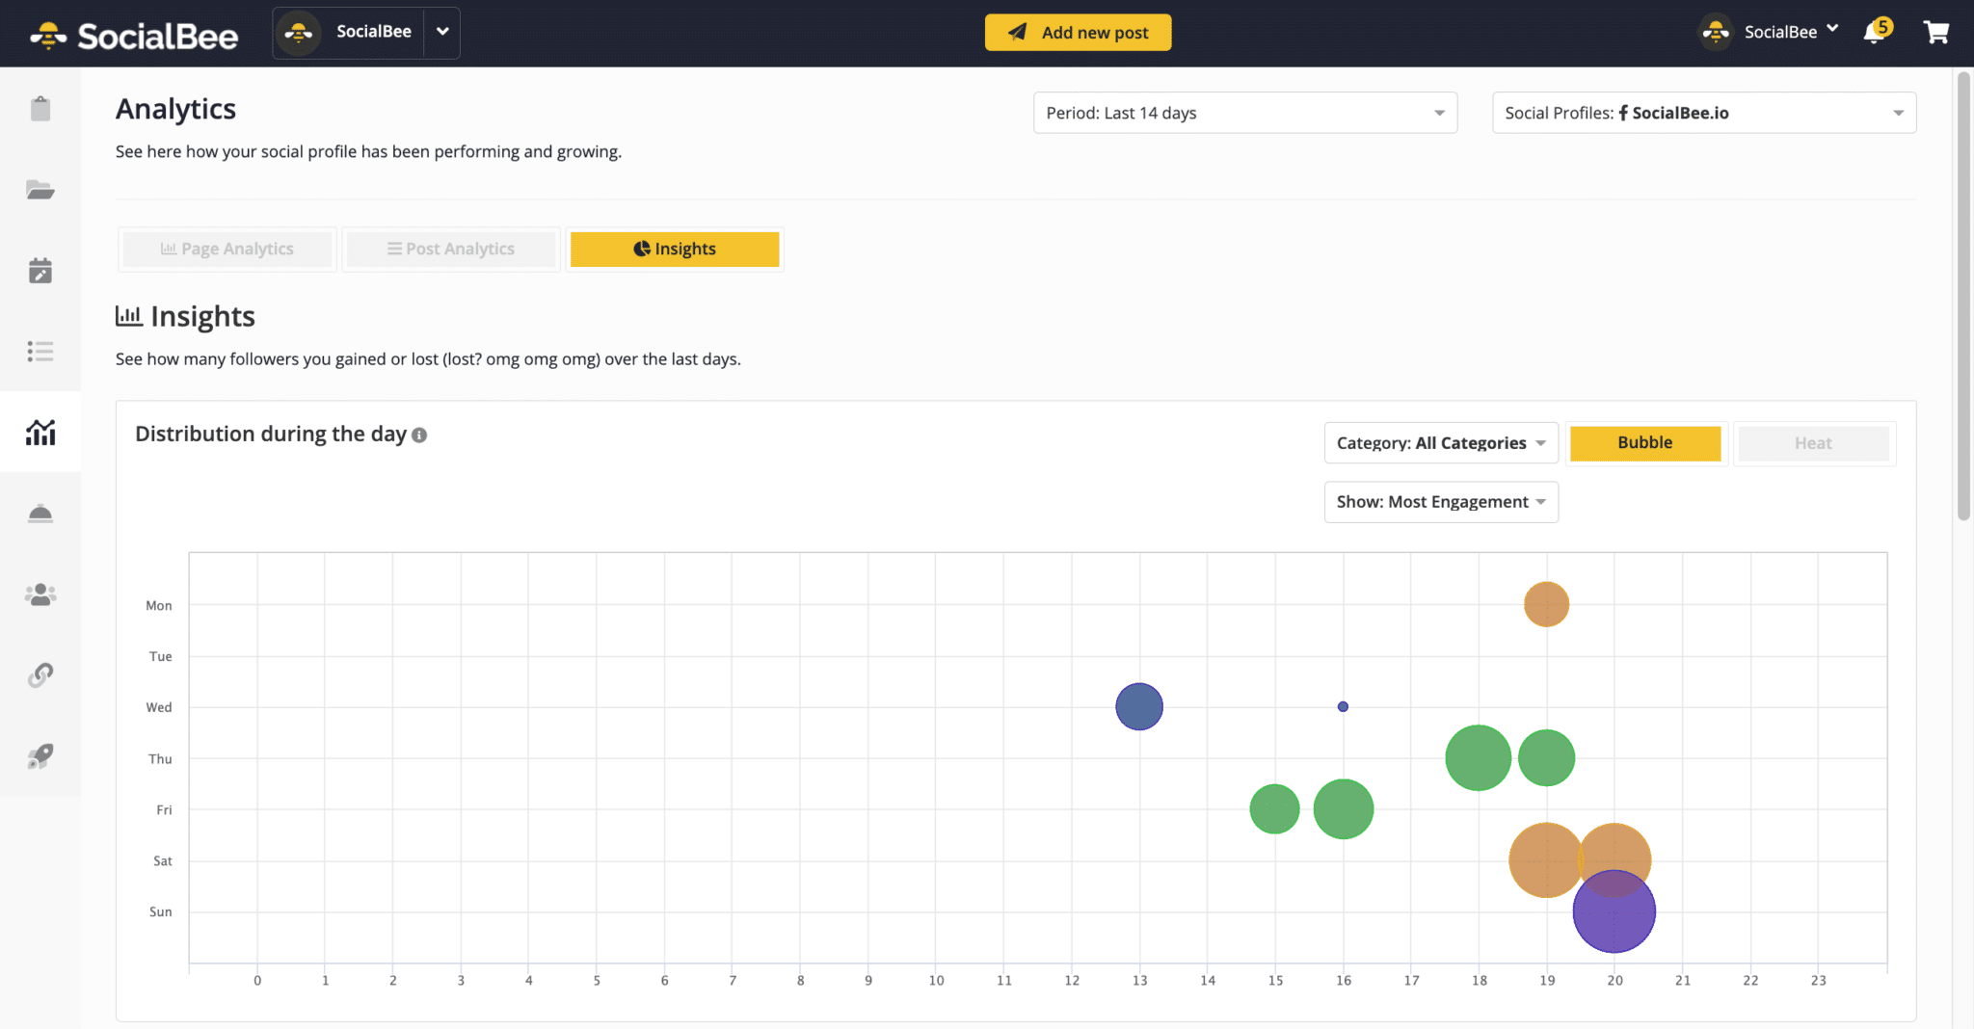
Task: Open the shopping cart icon
Action: click(x=1936, y=33)
